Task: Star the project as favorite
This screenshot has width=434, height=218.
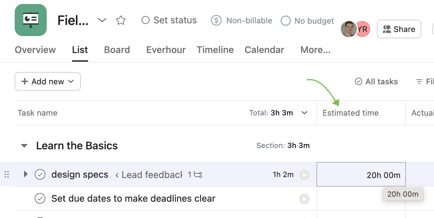Action: click(x=121, y=20)
